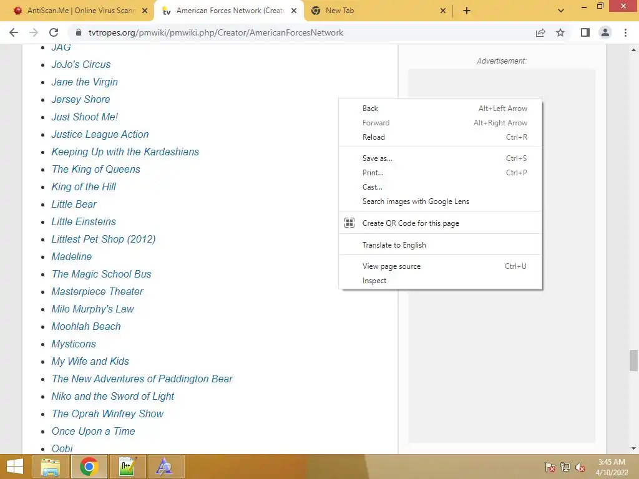Open the Once Upon a Time link
639x479 pixels.
point(93,432)
